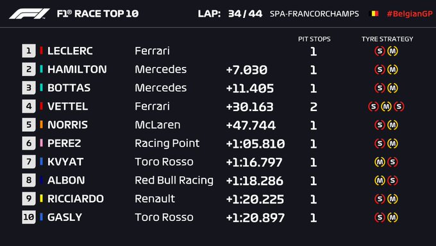Viewport: 436px width, 246px height.
Task: Click Hamilton's medium tyre icon
Action: pyautogui.click(x=392, y=69)
